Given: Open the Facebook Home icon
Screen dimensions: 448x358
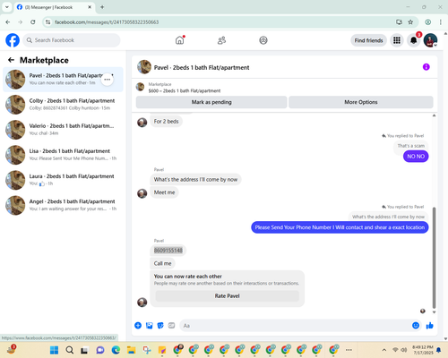Looking at the screenshot, I should (x=180, y=40).
